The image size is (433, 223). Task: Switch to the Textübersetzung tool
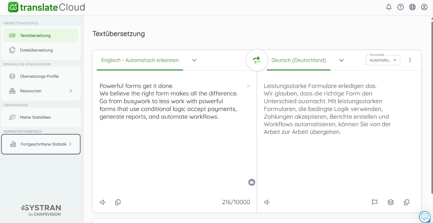[35, 35]
